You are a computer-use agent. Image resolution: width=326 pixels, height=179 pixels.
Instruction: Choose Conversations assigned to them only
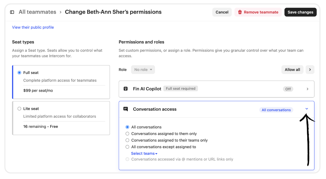coord(127,134)
